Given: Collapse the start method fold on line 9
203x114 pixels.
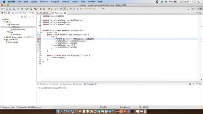Looking at the screenshot, I should (x=42, y=33).
